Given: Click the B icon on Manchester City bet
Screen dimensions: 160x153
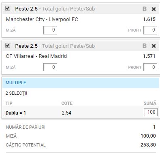Looking at the screenshot, I should pyautogui.click(x=145, y=9).
